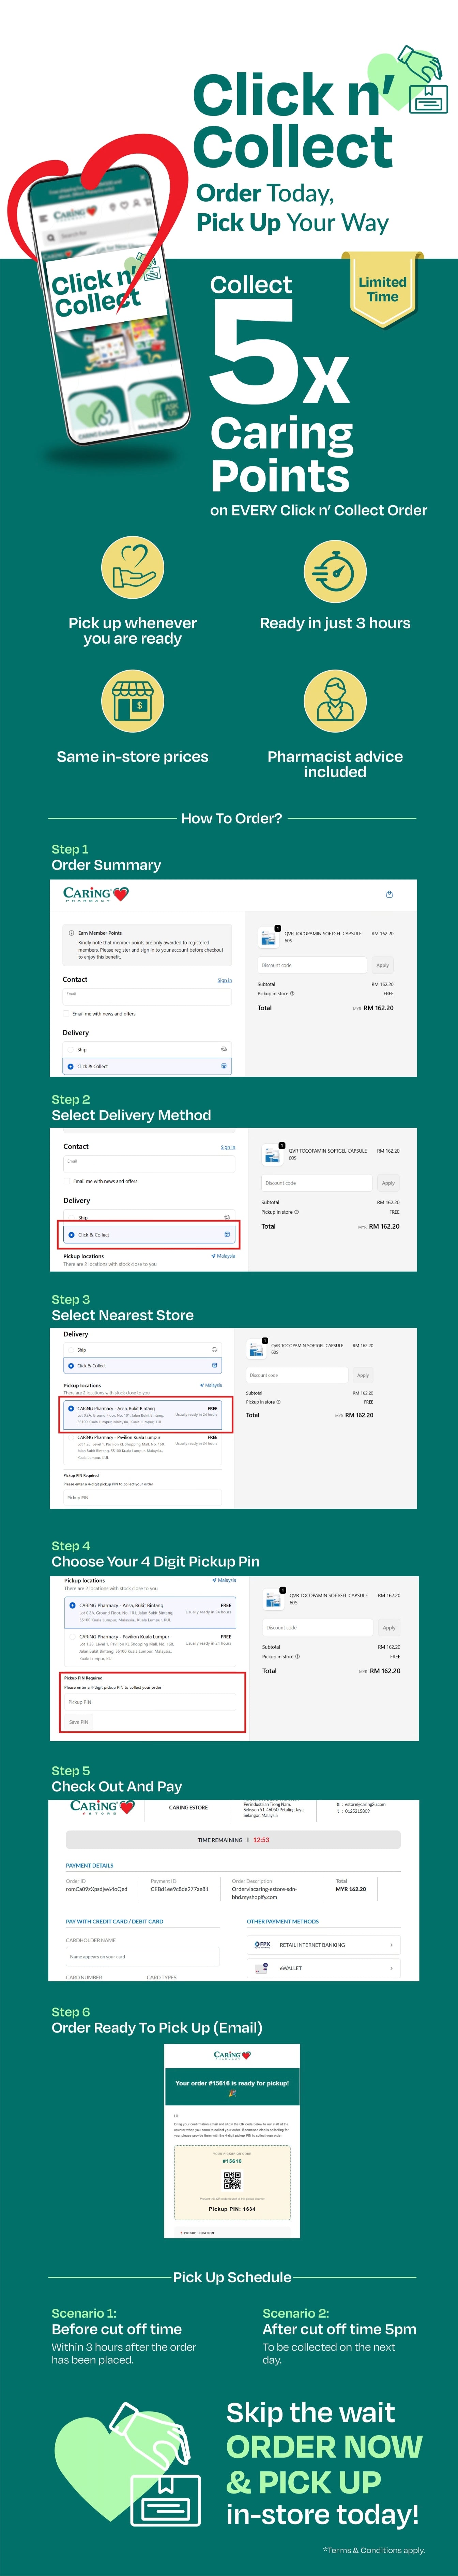Click the Terms & Conditions apply footnote

point(374,2550)
